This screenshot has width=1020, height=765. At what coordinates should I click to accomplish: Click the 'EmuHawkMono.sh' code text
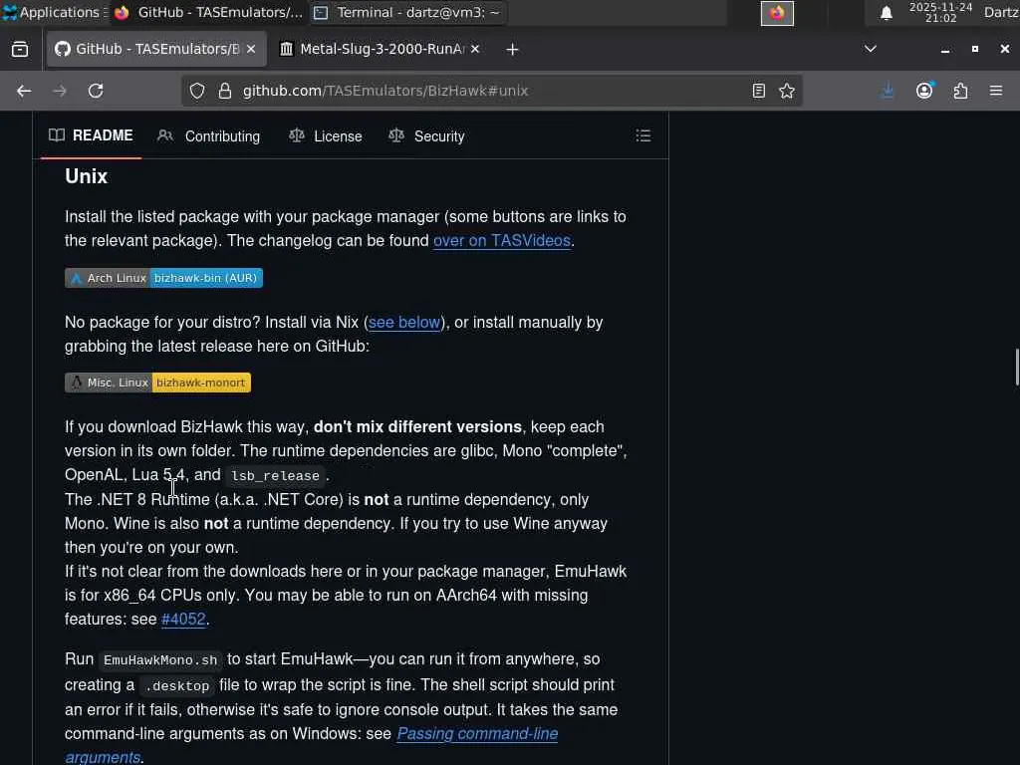coord(160,660)
